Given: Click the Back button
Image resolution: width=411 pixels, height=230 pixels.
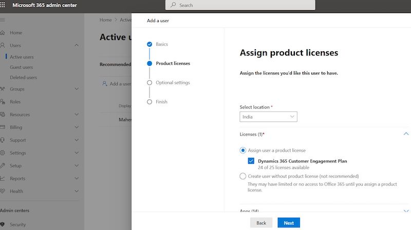Looking at the screenshot, I should [261, 223].
